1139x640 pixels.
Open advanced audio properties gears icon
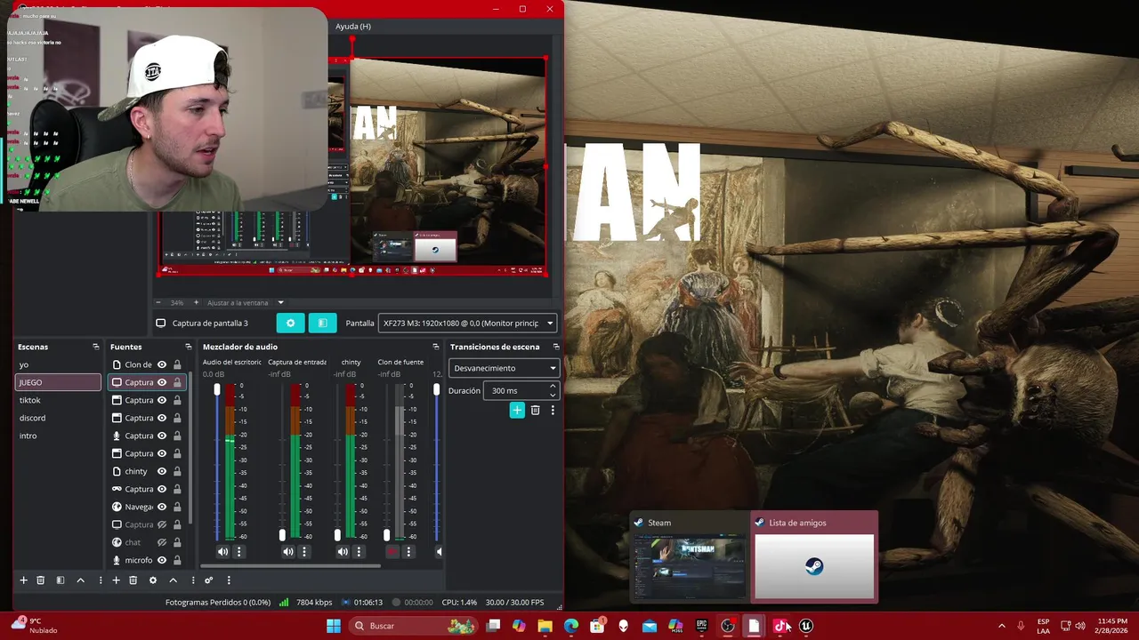[209, 580]
